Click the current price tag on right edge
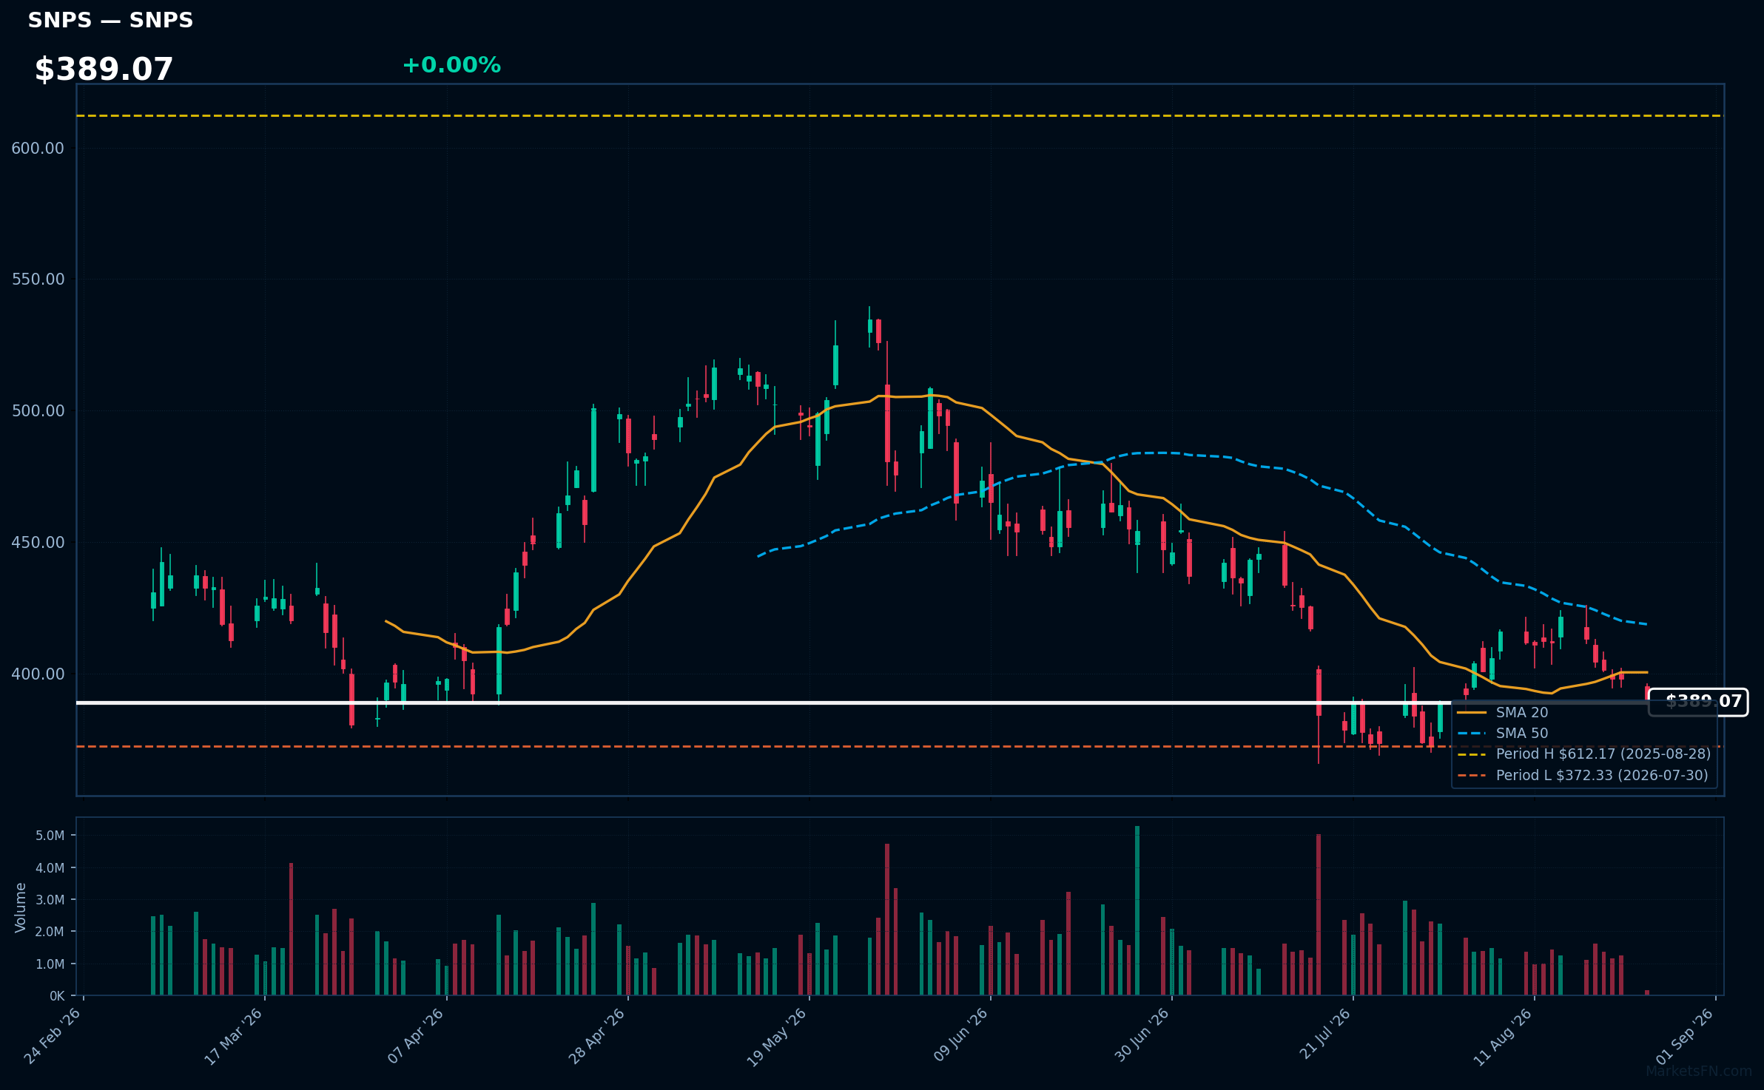Image resolution: width=1764 pixels, height=1090 pixels. click(1699, 702)
